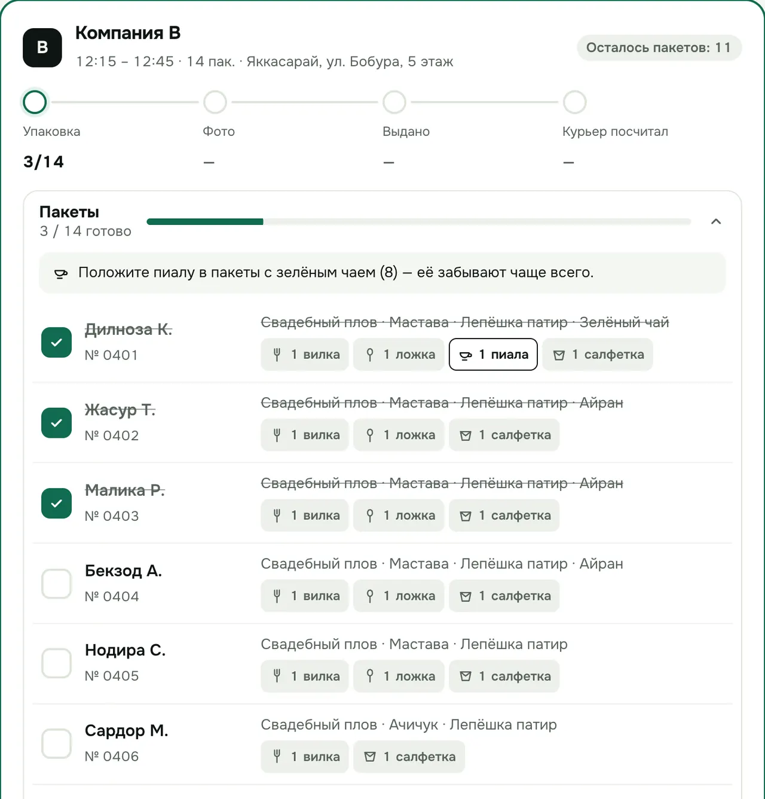Click the Нодира С. name
Viewport: 765px width, 799px height.
click(x=126, y=650)
